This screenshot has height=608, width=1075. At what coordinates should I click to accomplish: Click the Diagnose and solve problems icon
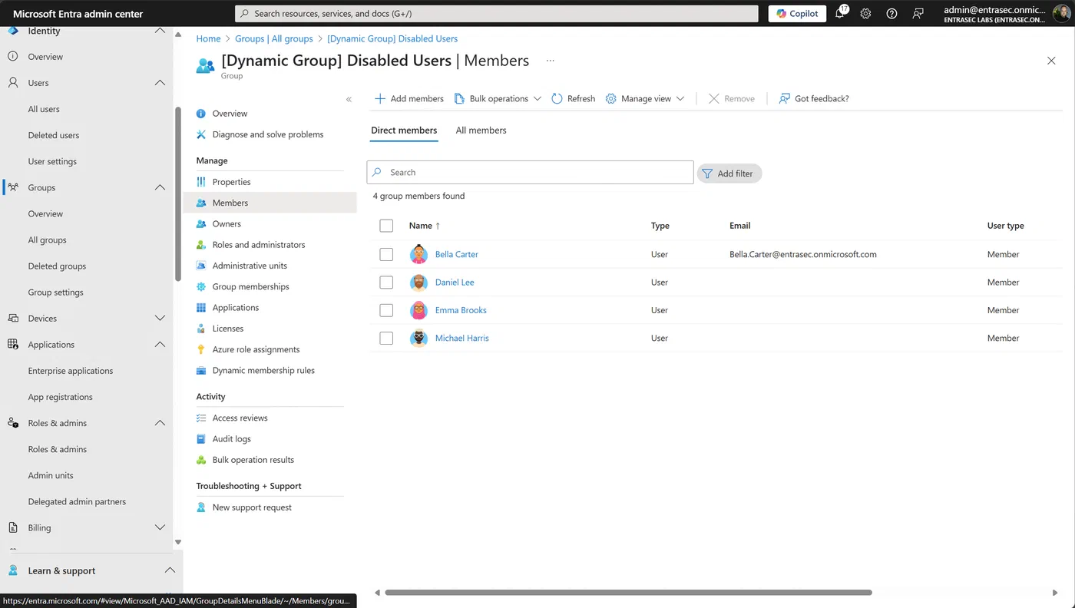point(201,134)
